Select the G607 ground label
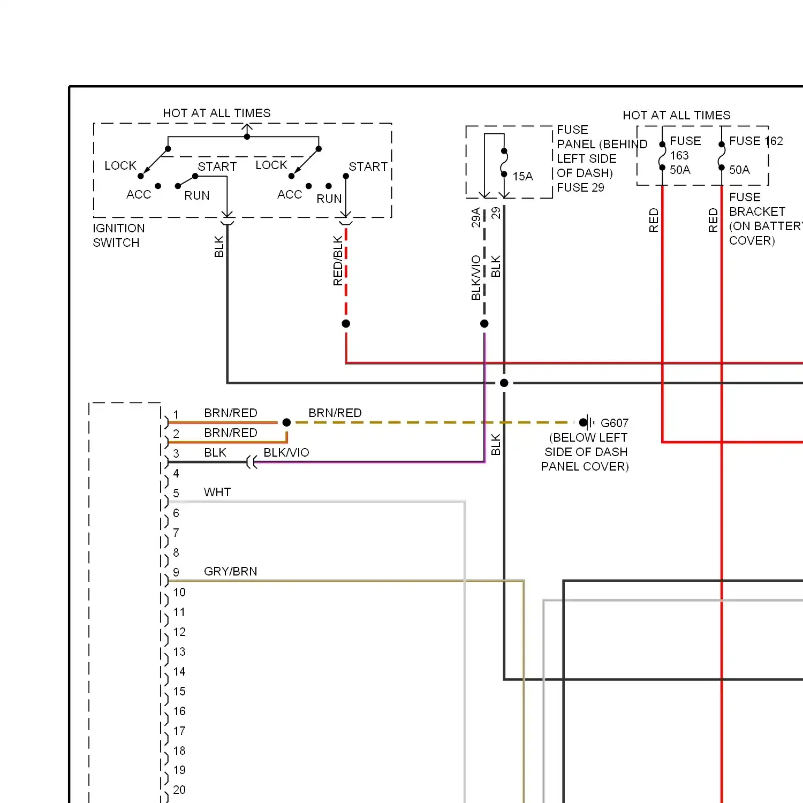The image size is (803, 803). point(614,423)
